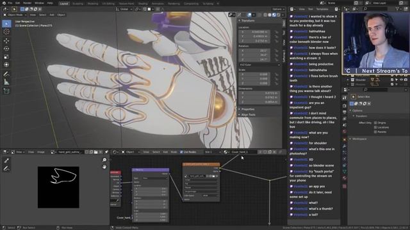The image size is (410, 230).
Task: Switch to material preview shading mode
Action: point(274,15)
